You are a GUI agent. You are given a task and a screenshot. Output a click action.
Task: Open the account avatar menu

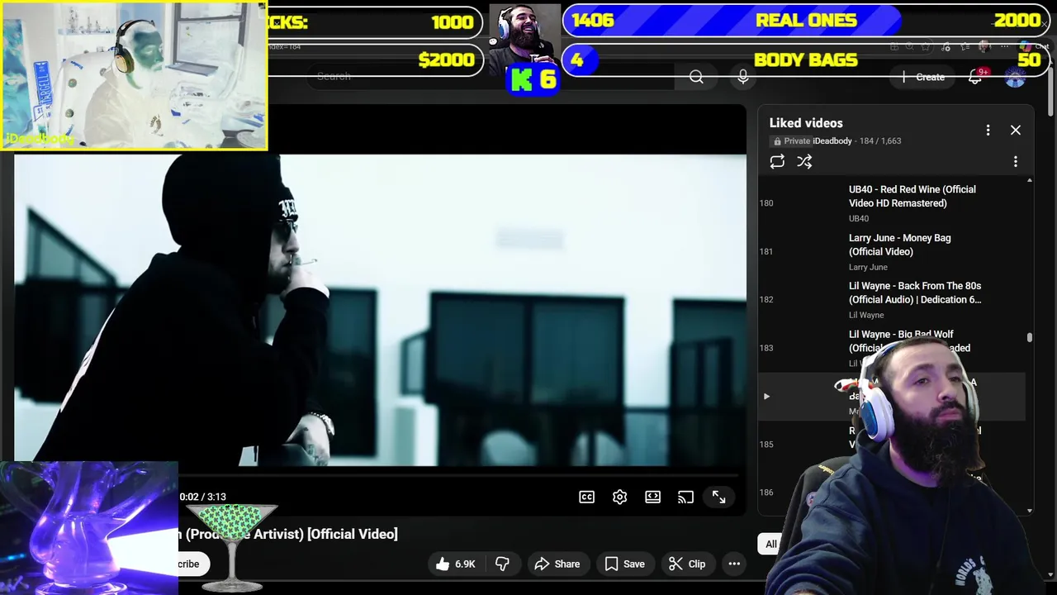click(x=1015, y=77)
